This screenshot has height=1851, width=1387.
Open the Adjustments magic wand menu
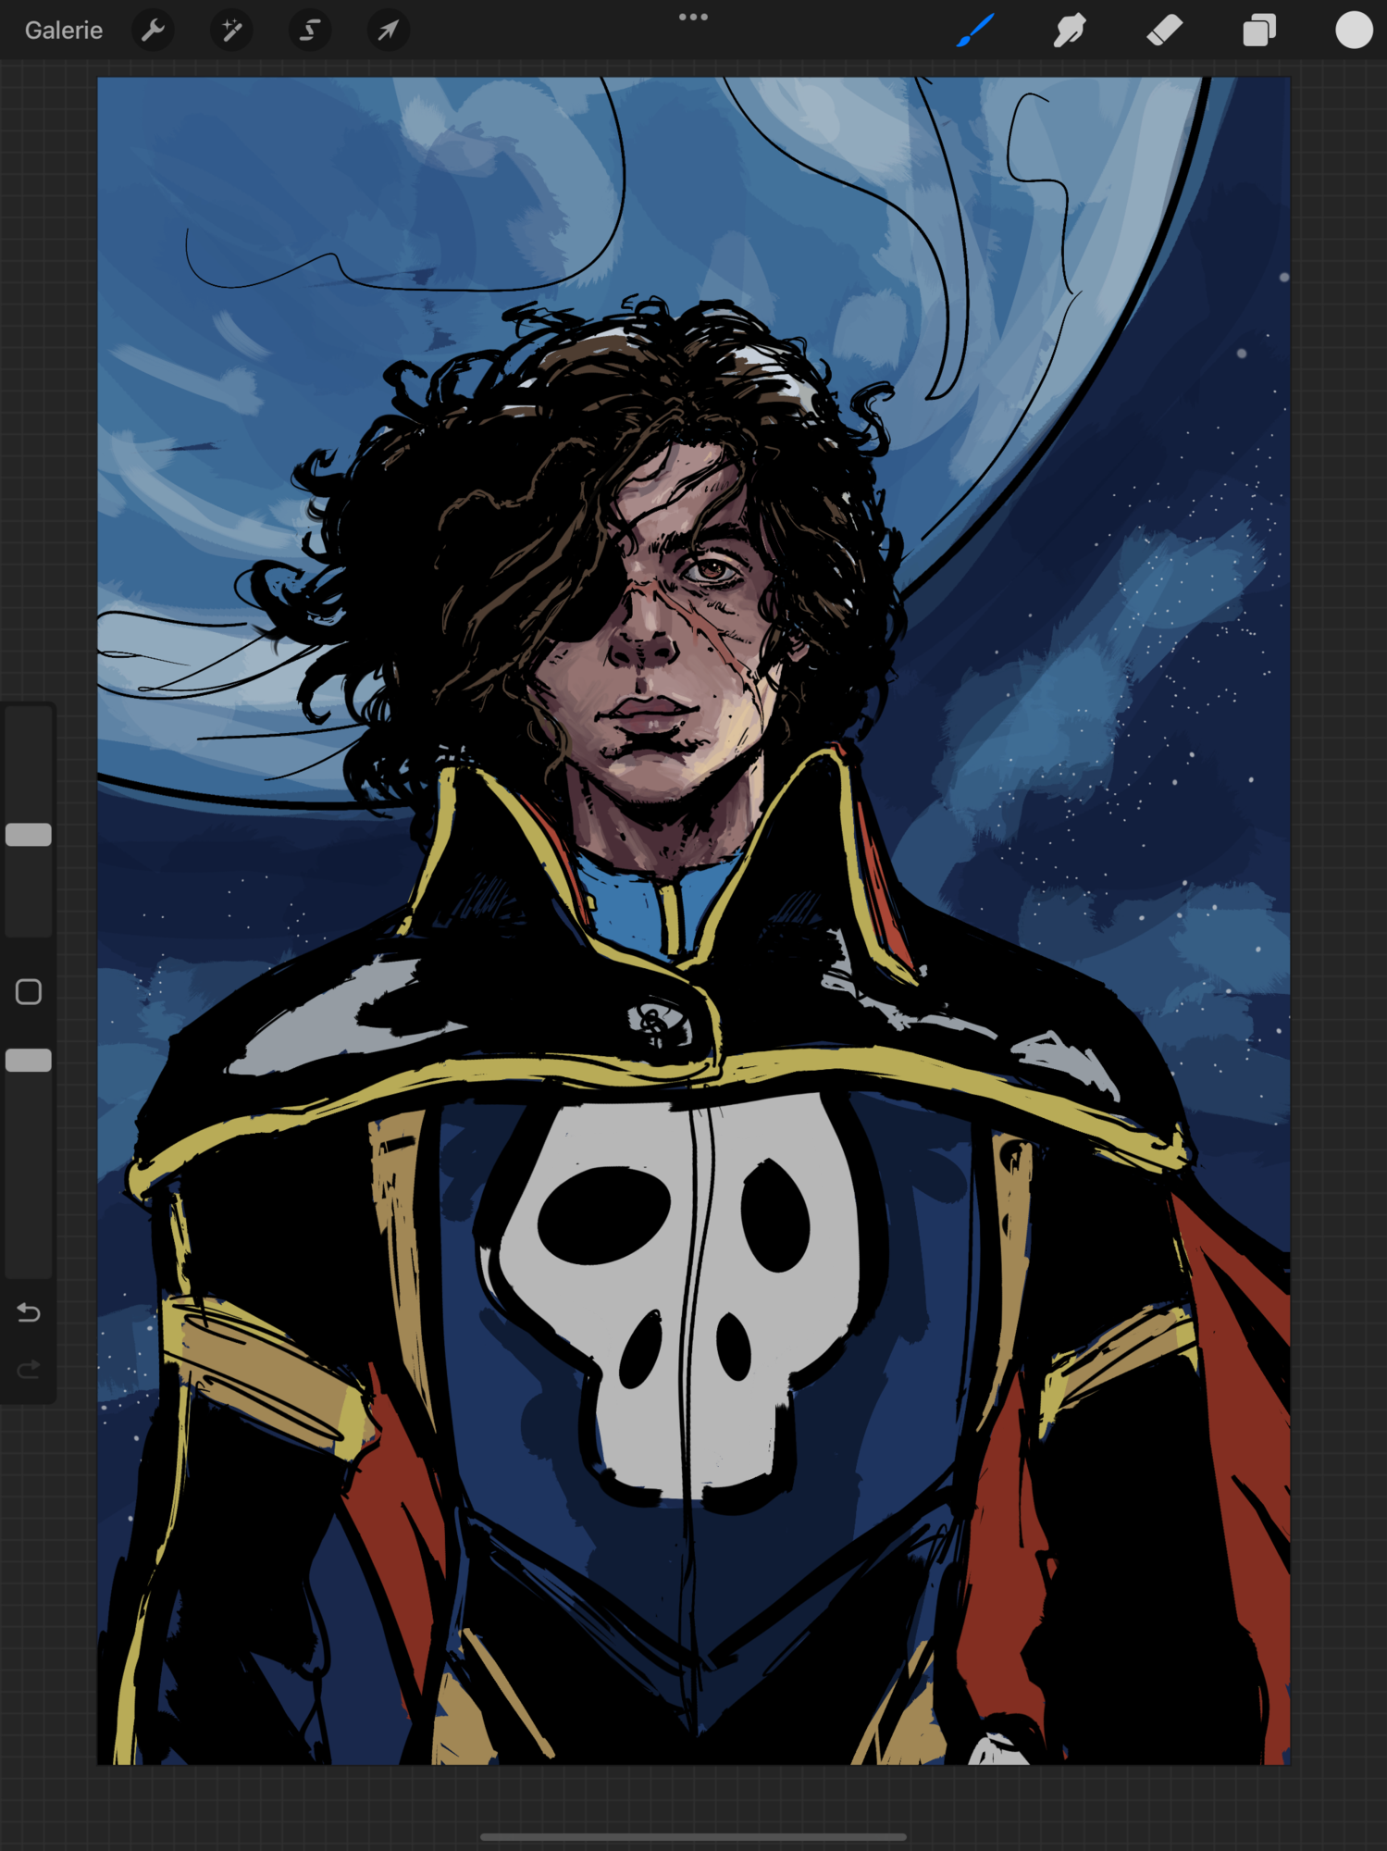tap(231, 31)
